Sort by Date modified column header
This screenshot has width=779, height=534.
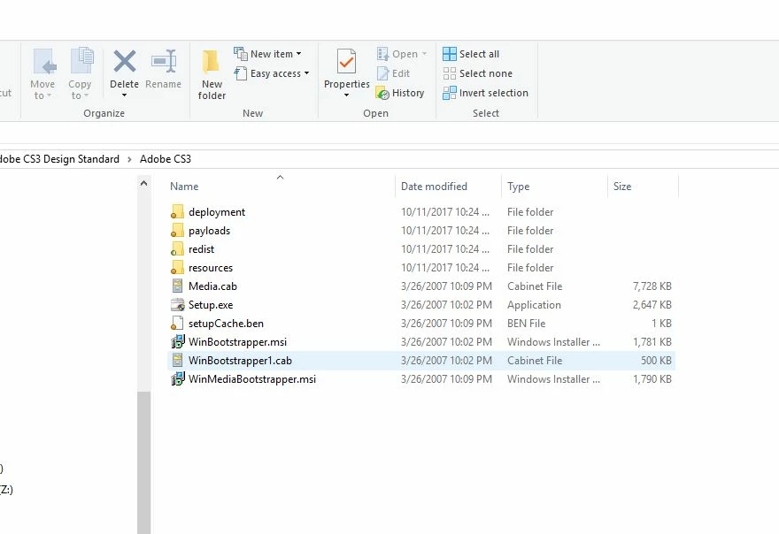click(x=434, y=187)
